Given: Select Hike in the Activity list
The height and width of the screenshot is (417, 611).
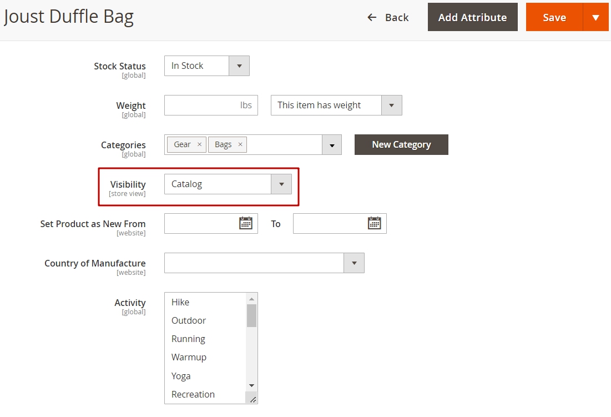Looking at the screenshot, I should coord(205,303).
